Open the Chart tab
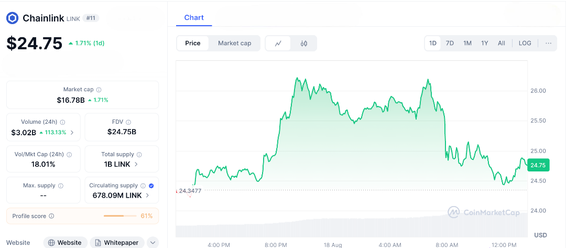 pos(194,18)
